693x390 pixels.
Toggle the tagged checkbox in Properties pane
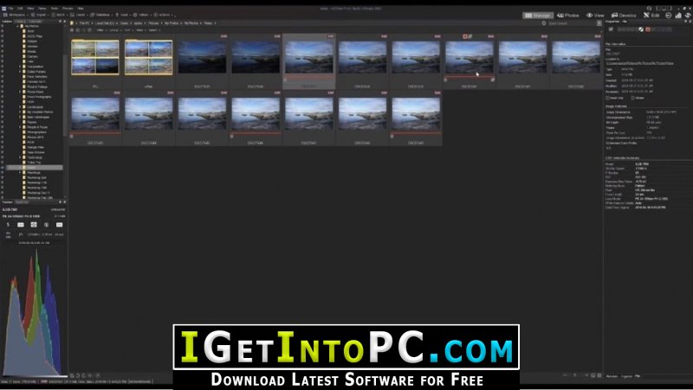611,29
